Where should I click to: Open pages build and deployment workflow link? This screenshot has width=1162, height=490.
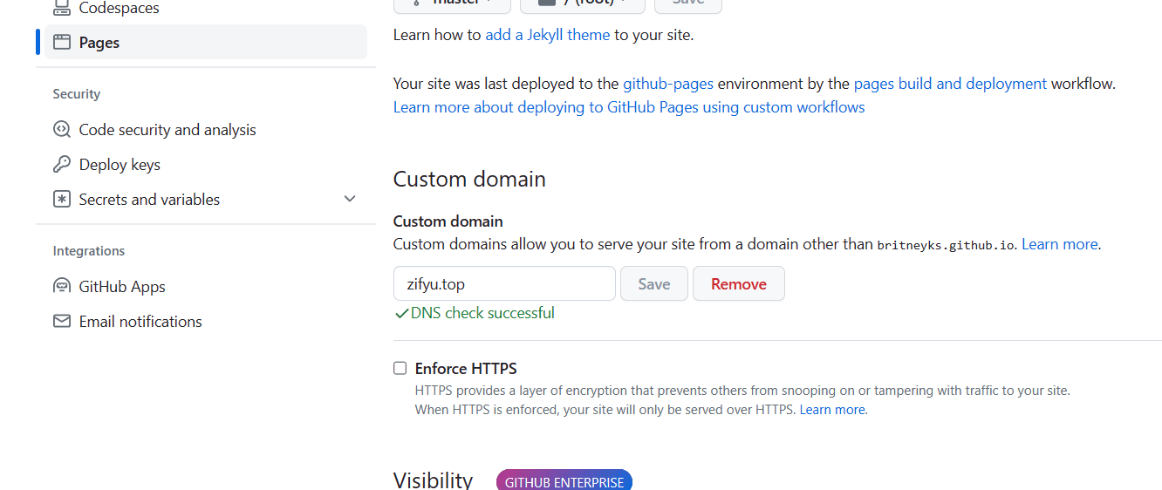950,85
